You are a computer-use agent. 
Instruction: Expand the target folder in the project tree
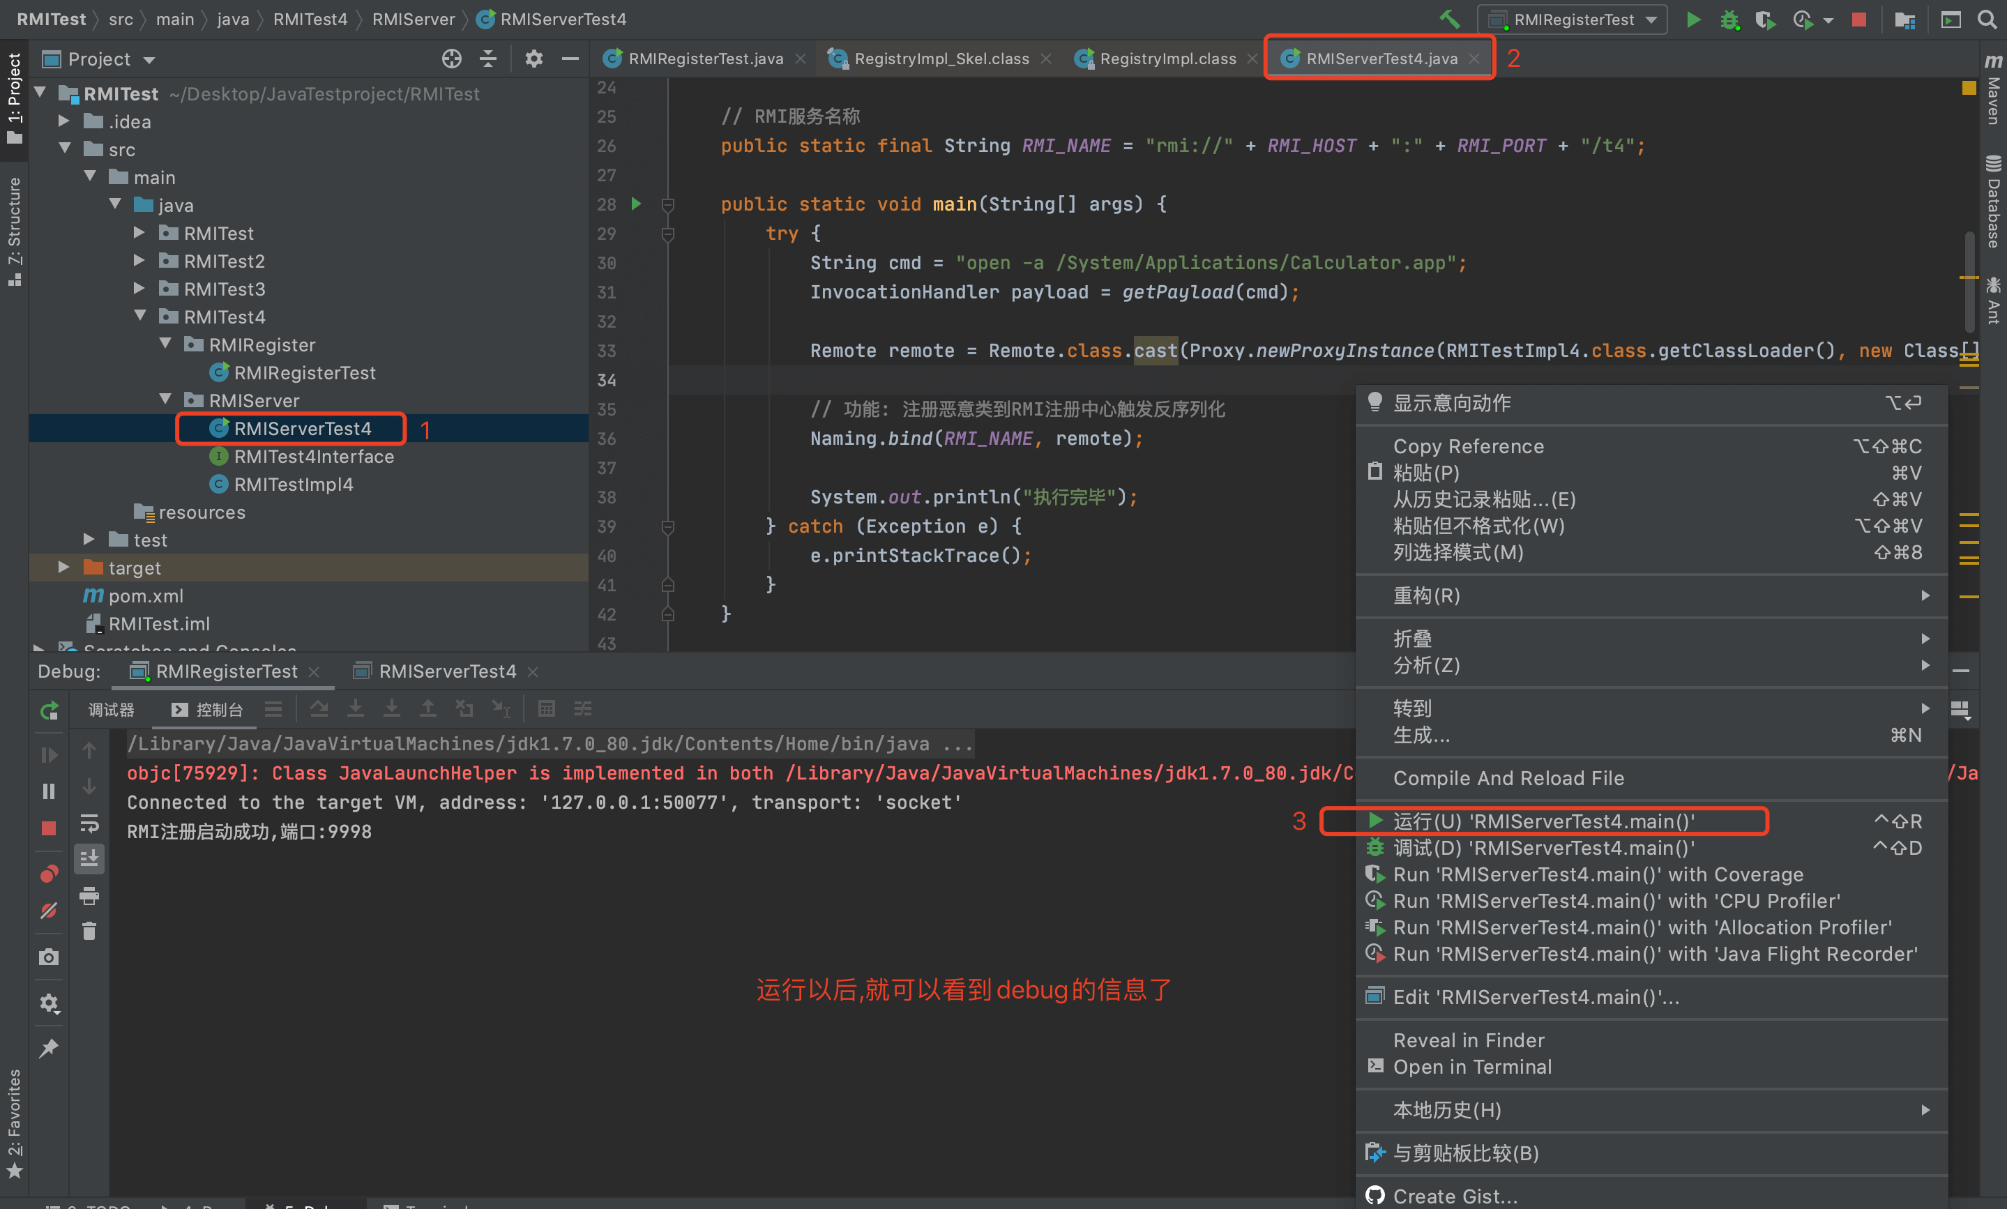63,568
